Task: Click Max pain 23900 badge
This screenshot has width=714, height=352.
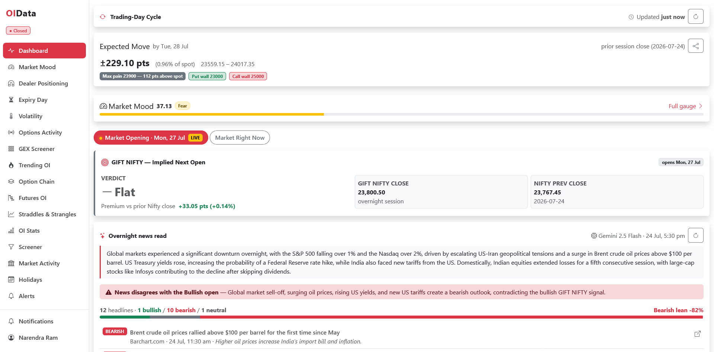Action: click(142, 76)
